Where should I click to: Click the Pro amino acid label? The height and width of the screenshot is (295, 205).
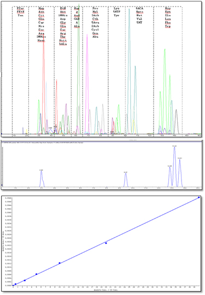click(x=96, y=8)
